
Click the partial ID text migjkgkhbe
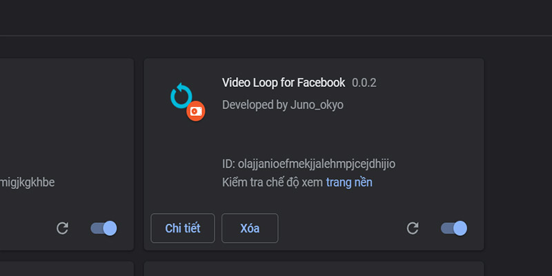[28, 182]
